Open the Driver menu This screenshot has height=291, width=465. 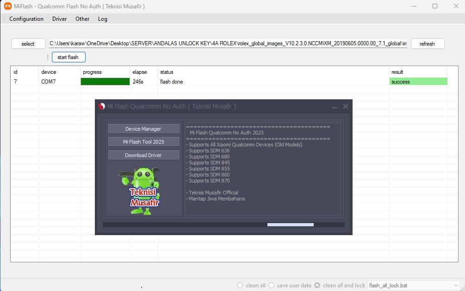[x=59, y=19]
